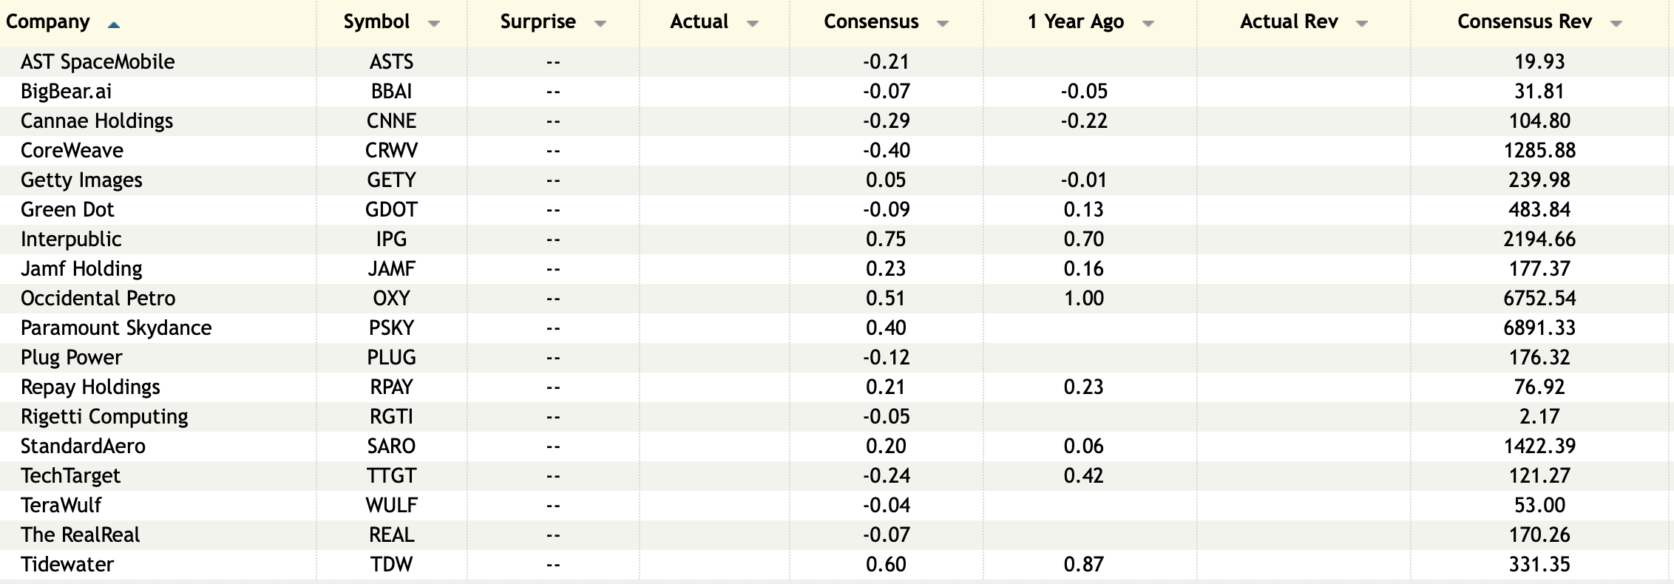Click the BBAI ticker symbol

click(x=391, y=92)
